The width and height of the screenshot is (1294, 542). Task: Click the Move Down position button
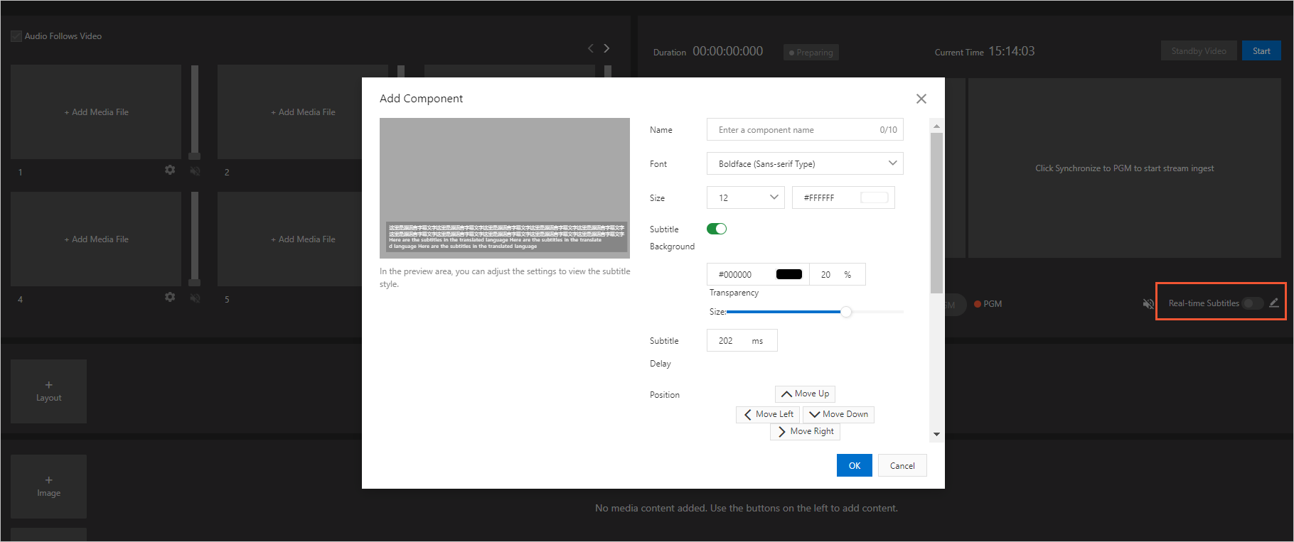pyautogui.click(x=838, y=415)
